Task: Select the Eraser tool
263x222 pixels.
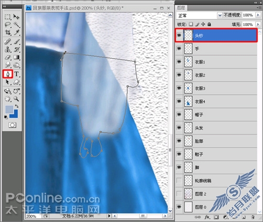Action: (x=7, y=58)
